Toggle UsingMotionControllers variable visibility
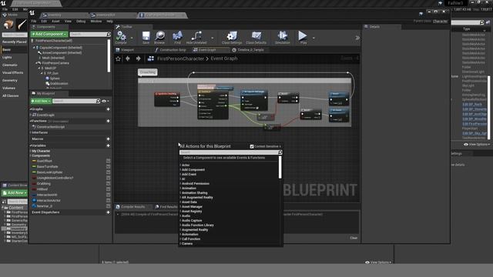The height and width of the screenshot is (277, 493). point(108,178)
